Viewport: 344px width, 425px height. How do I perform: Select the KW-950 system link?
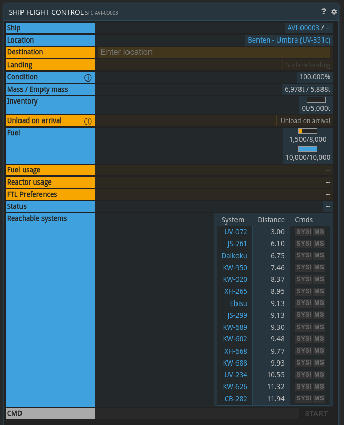(x=235, y=268)
